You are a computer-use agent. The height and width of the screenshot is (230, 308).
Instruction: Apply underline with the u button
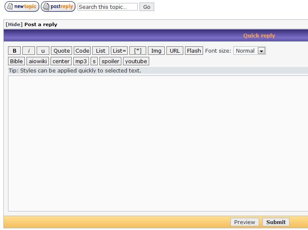[x=43, y=51]
